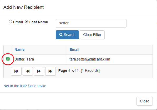The width and height of the screenshot is (157, 110).
Task: Advance to the next page of results
Action: coord(39,71)
